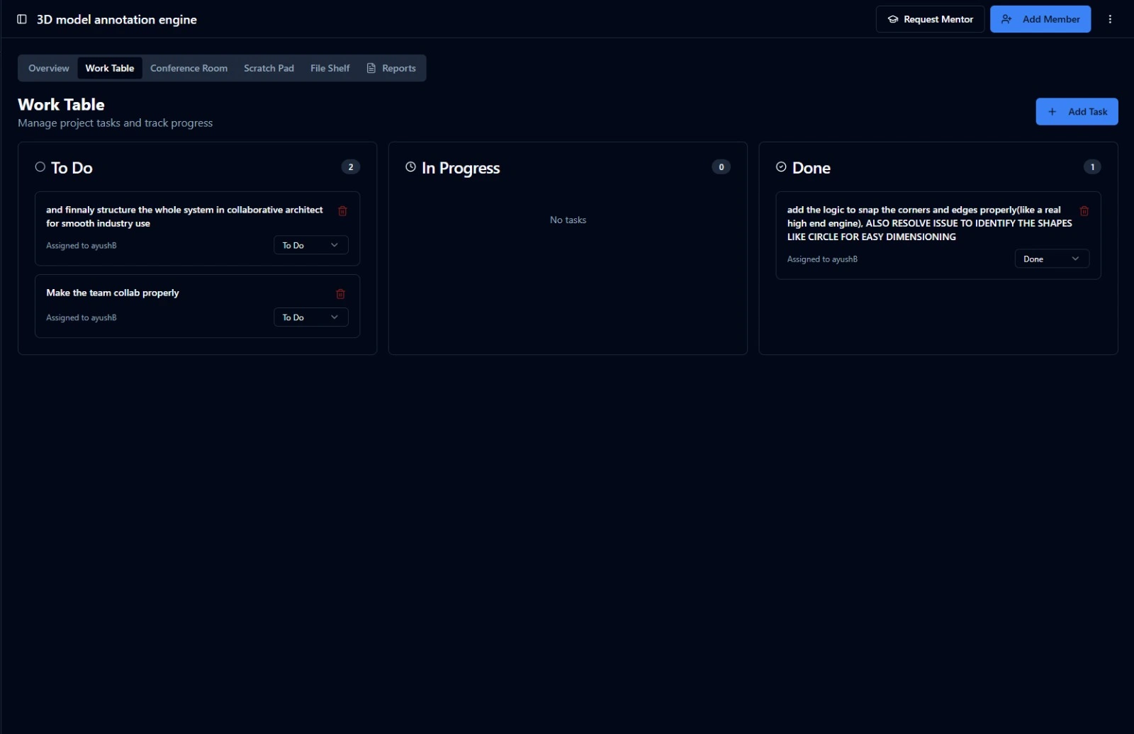Toggle the sidebar panel icon
This screenshot has height=734, width=1134.
click(22, 19)
